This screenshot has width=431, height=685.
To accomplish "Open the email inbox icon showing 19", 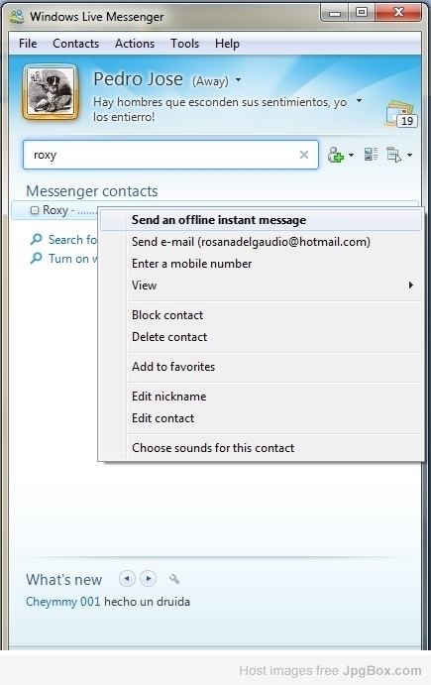I will pos(401,114).
